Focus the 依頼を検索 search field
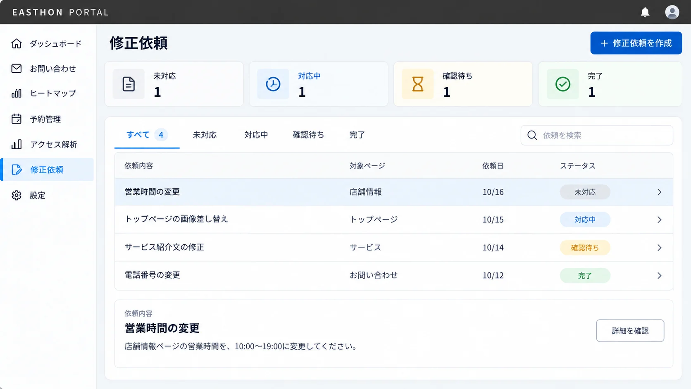 (597, 135)
